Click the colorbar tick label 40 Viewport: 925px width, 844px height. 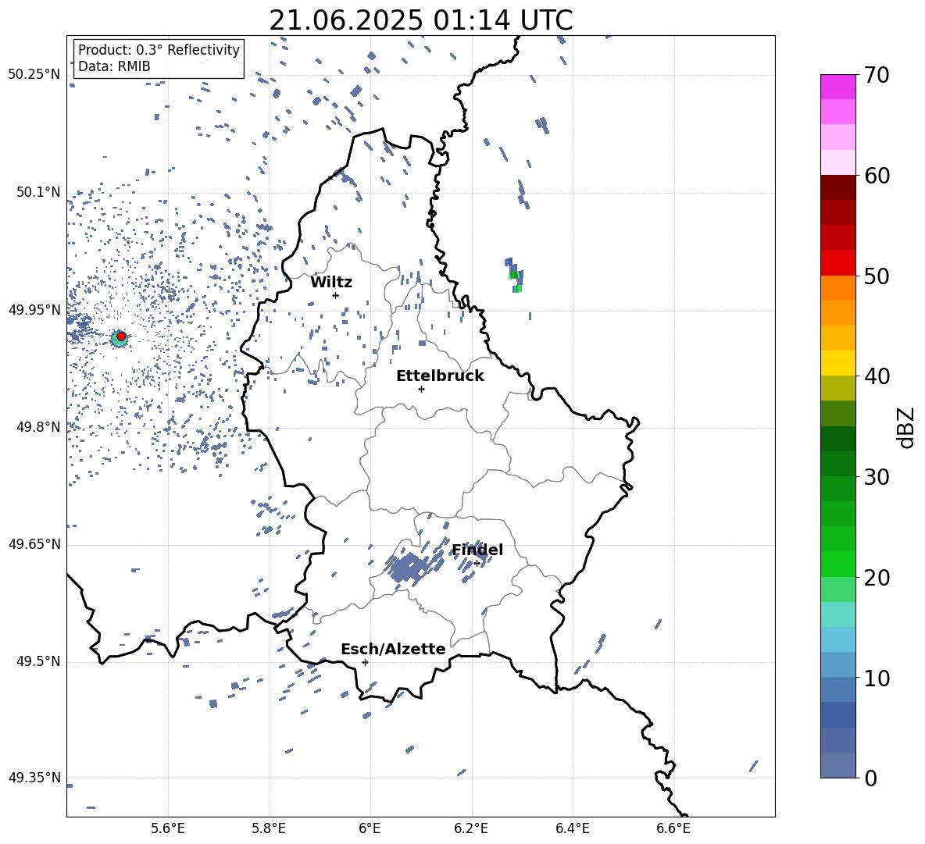coord(877,376)
